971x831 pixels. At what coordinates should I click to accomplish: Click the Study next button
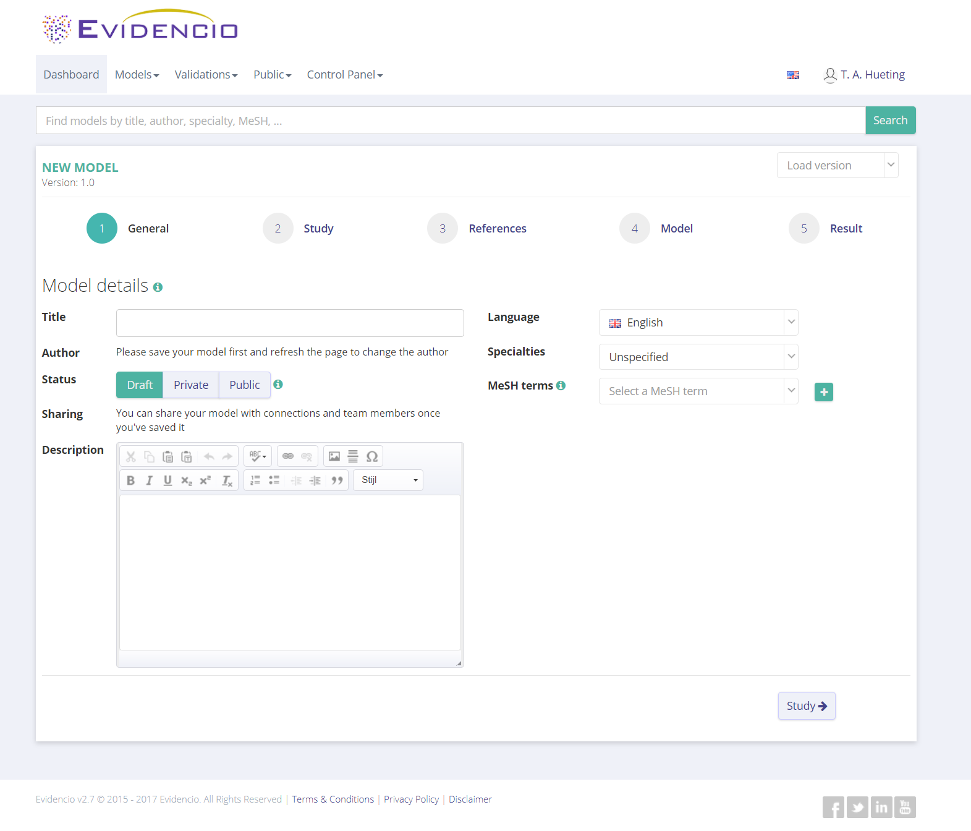point(806,705)
